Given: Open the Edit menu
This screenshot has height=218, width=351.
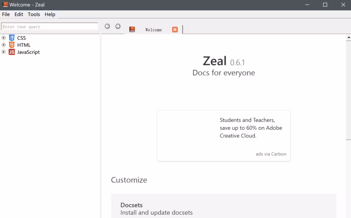Looking at the screenshot, I should (19, 14).
